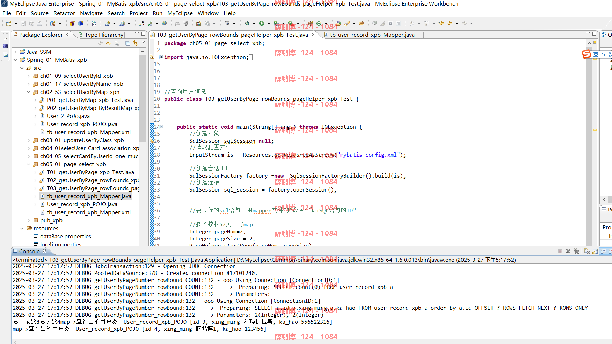Click the globe web browser toolbar icon
Image resolution: width=612 pixels, height=344 pixels.
164,23
